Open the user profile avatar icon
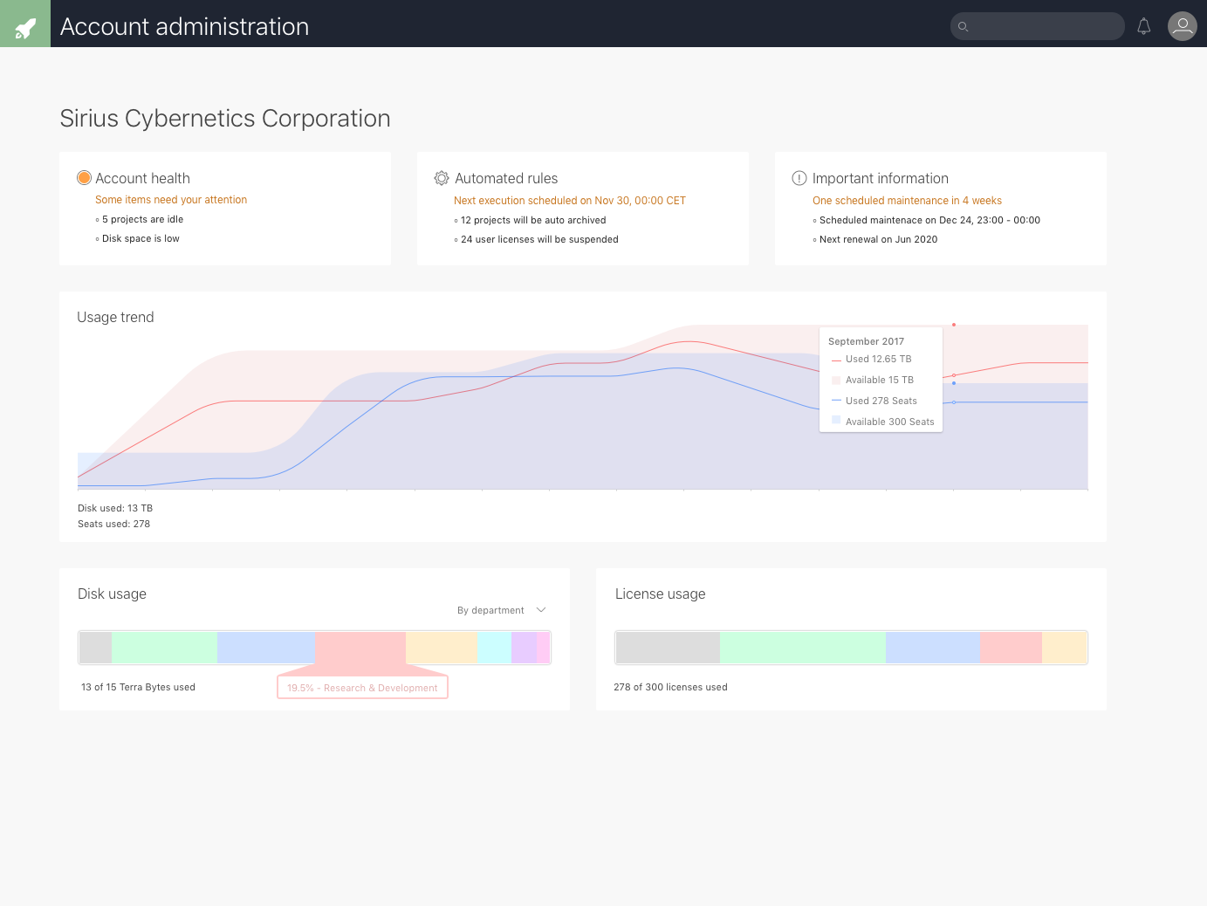 coord(1182,25)
